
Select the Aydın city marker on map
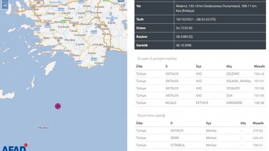(48, 24)
